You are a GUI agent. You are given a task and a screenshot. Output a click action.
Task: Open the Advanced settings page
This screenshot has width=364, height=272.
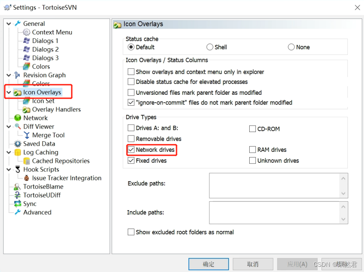tap(37, 212)
